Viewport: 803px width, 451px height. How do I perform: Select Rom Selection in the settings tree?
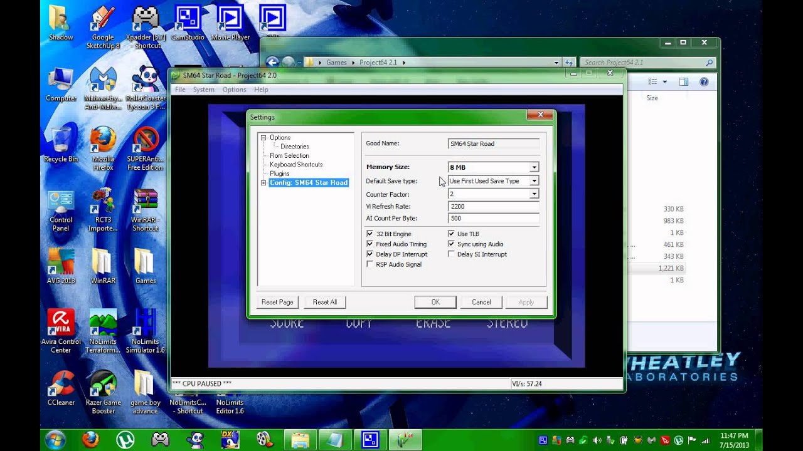coord(289,155)
